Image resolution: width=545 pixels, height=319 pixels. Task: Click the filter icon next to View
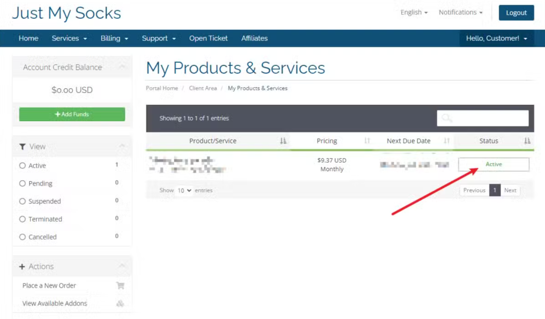tap(22, 147)
